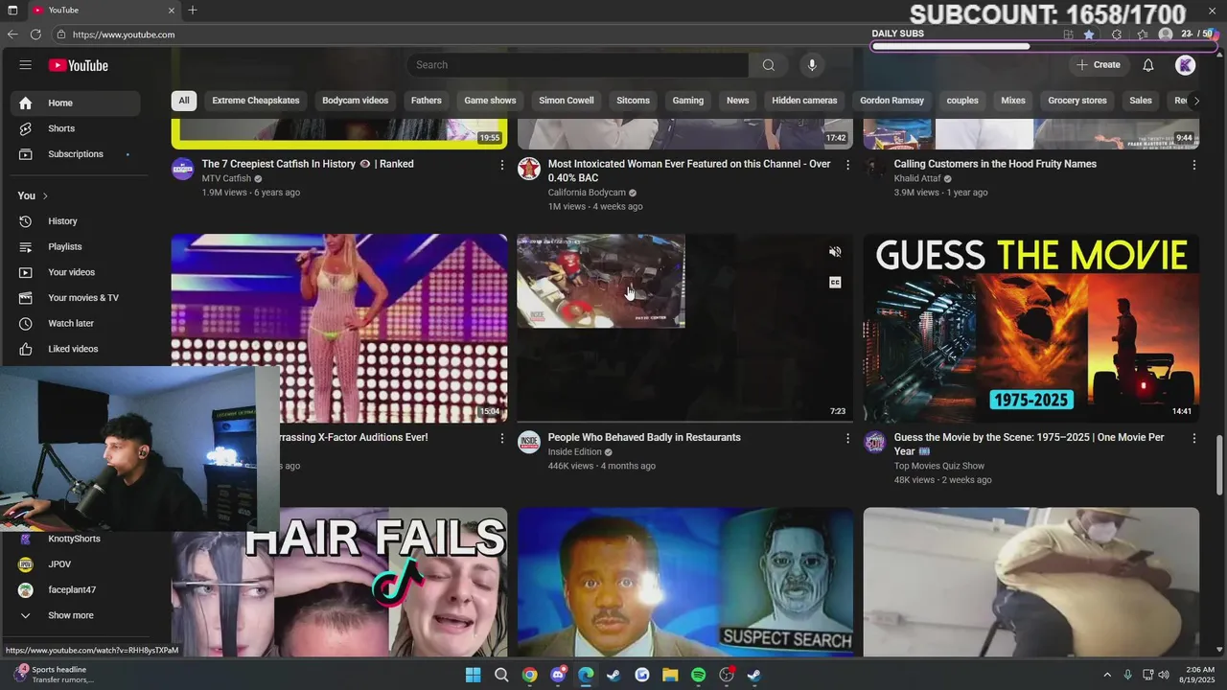Viewport: 1227px width, 690px height.
Task: Show more chips with right arrow
Action: pyautogui.click(x=1195, y=101)
